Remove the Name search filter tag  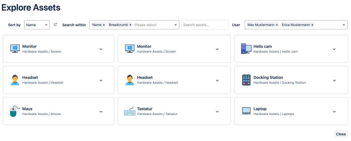point(104,25)
